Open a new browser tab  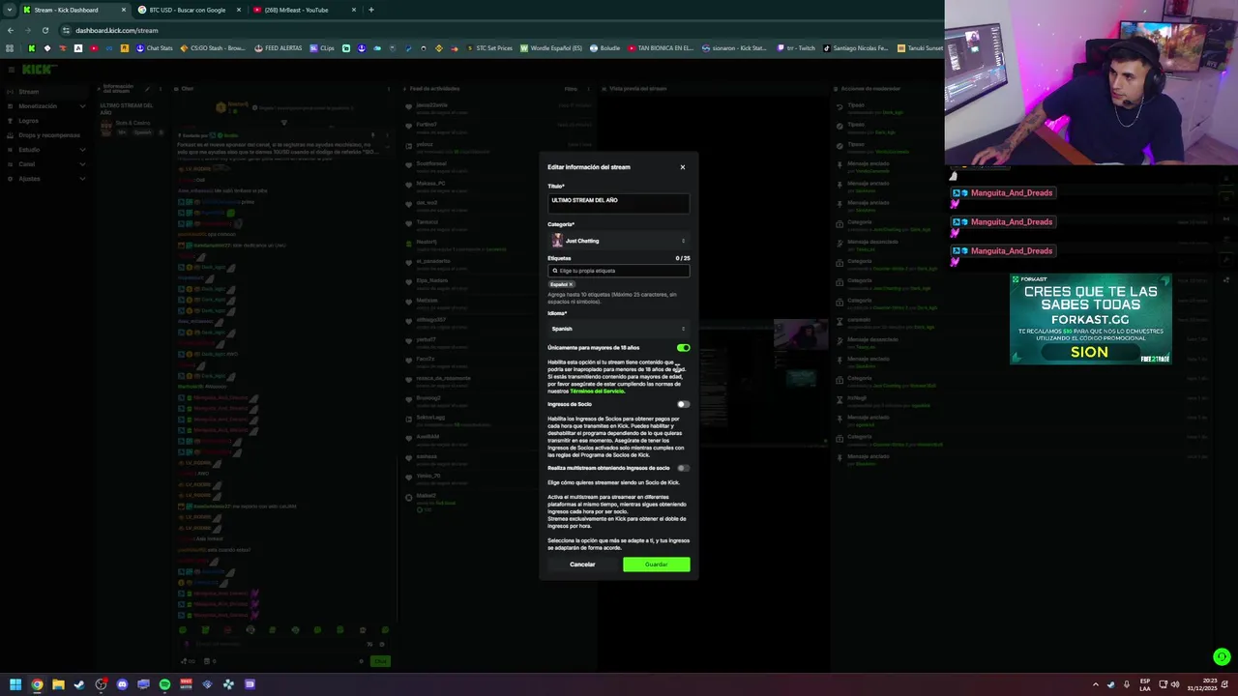[371, 10]
